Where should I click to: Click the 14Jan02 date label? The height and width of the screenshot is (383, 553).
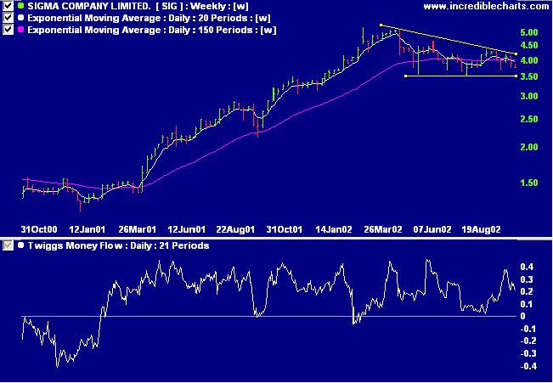click(x=334, y=229)
